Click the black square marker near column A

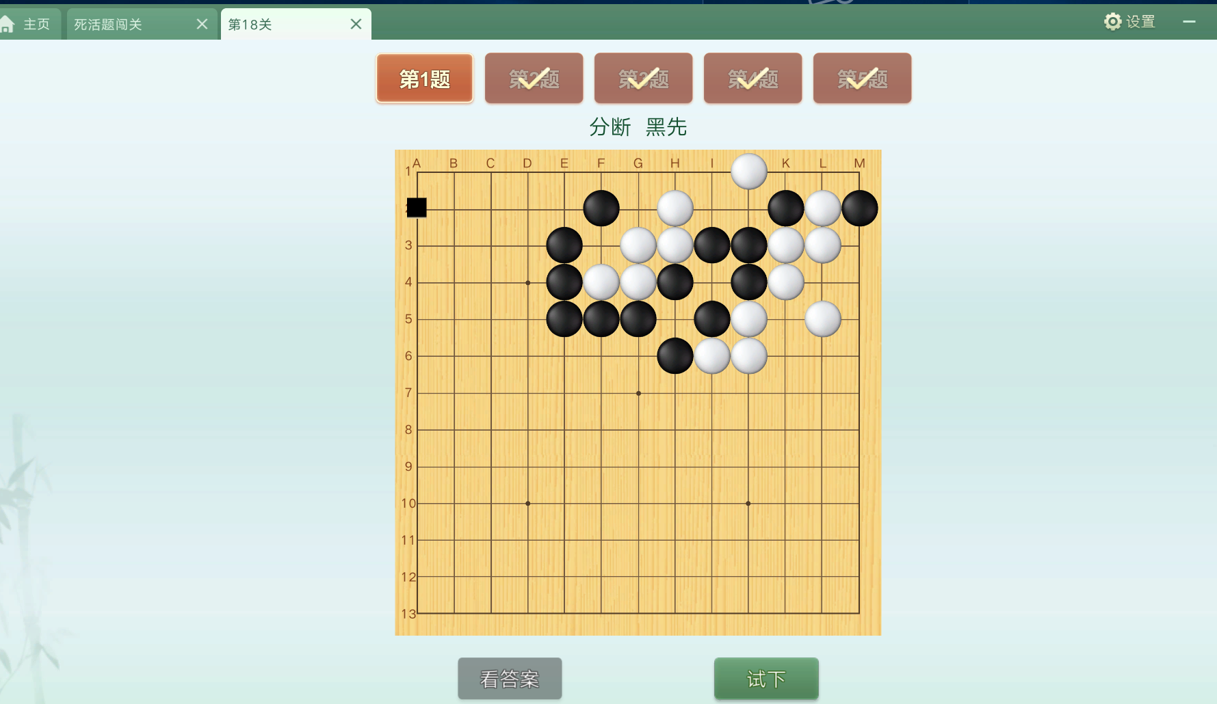tap(417, 208)
